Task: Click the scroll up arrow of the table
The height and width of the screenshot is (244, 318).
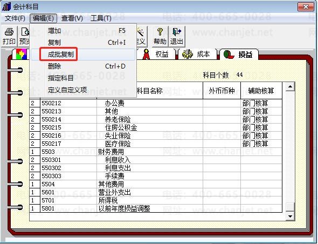Action: pyautogui.click(x=290, y=87)
